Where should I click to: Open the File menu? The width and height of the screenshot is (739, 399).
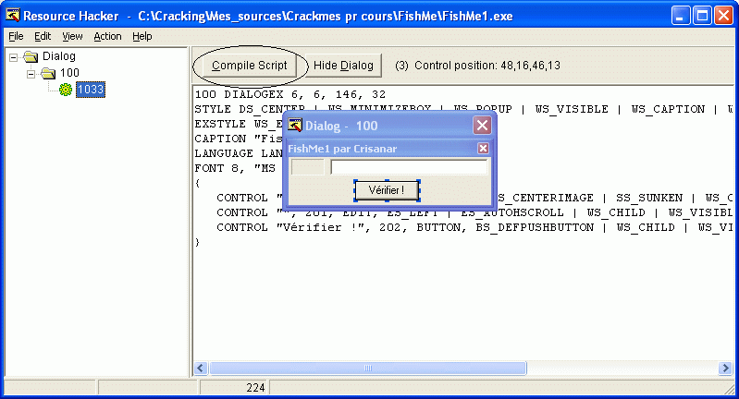pyautogui.click(x=16, y=36)
